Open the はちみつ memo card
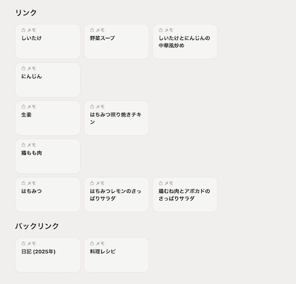 point(48,195)
